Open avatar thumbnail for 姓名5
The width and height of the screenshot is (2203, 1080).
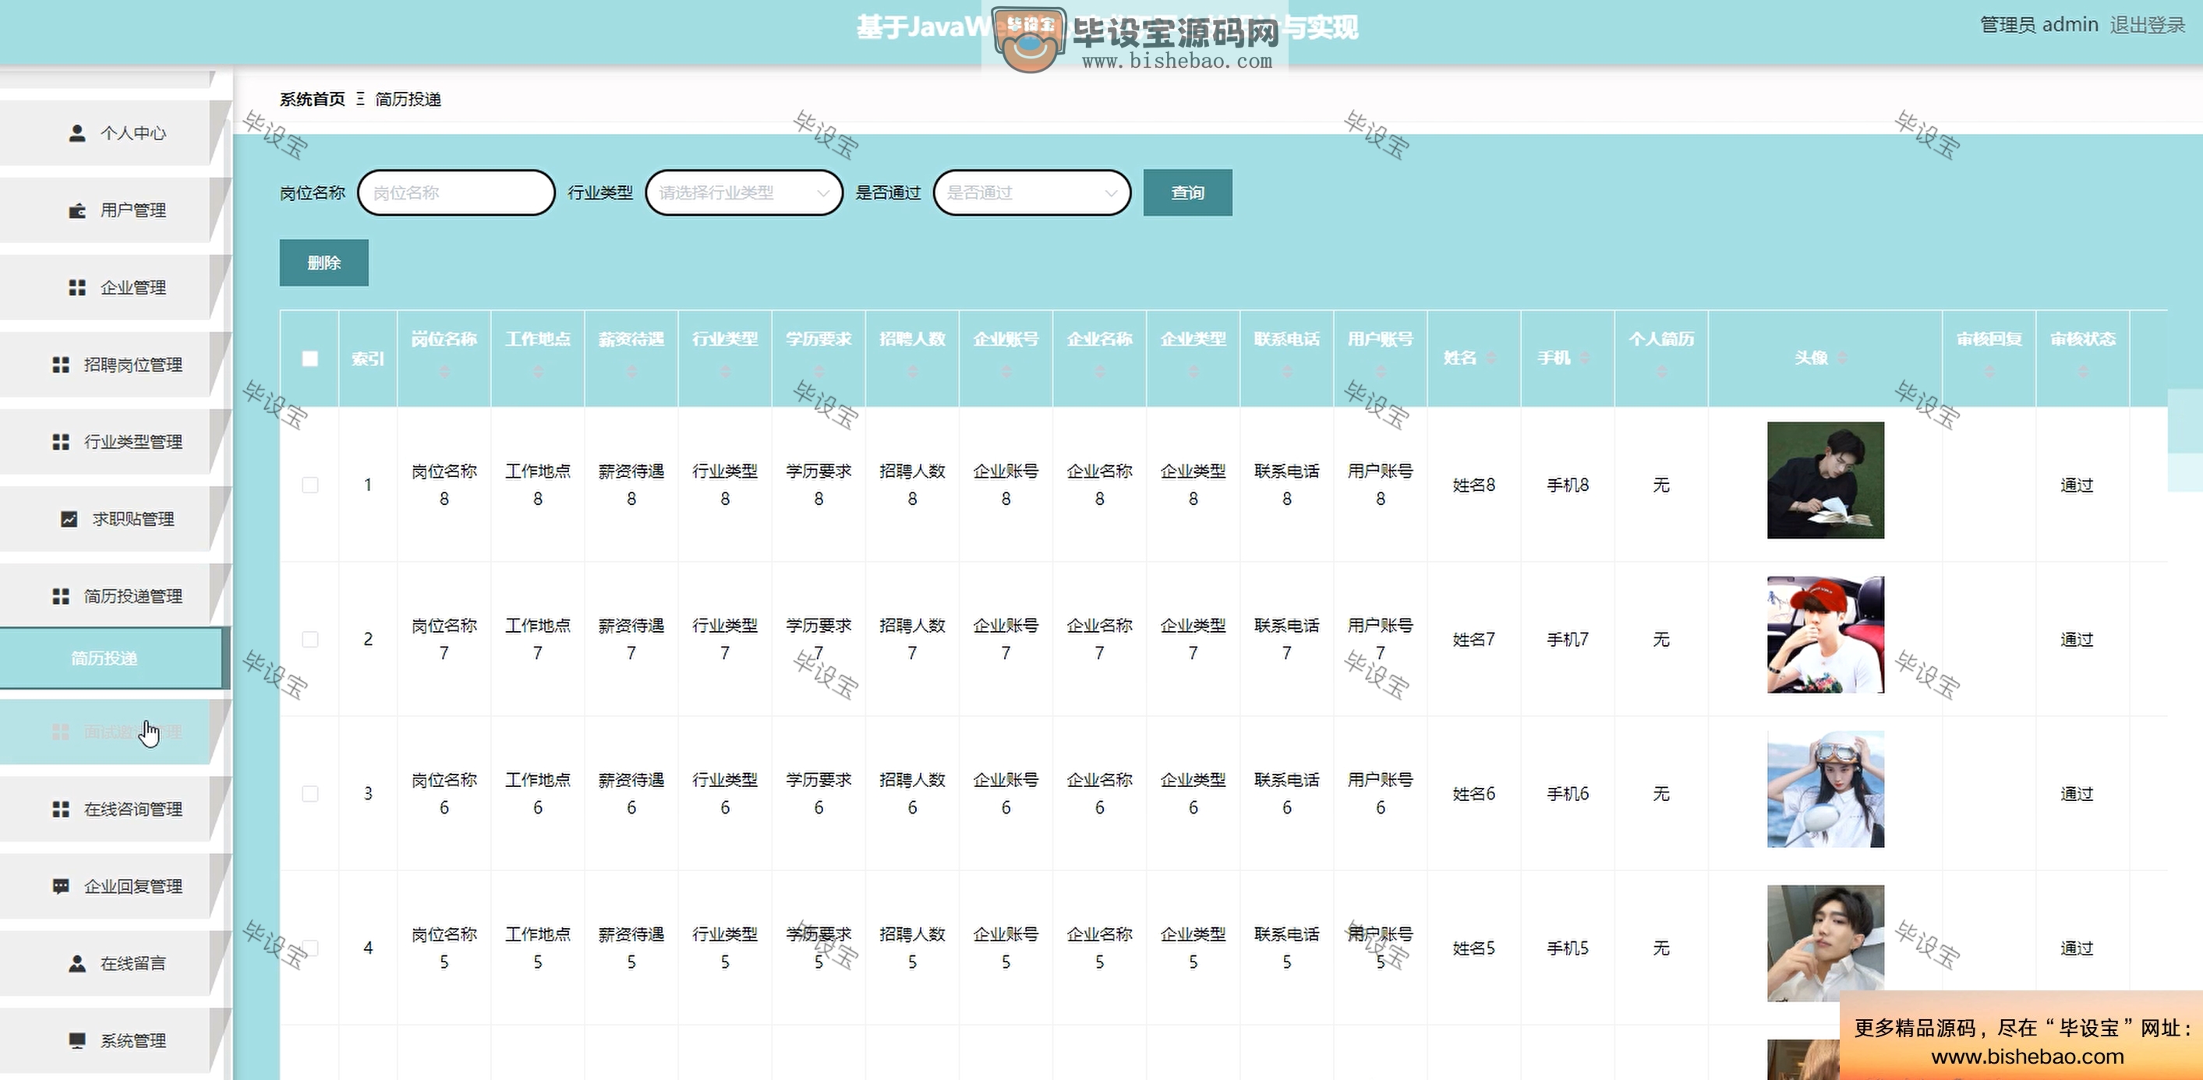point(1825,943)
